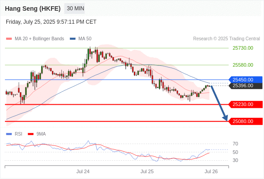The image size is (264, 179).
Task: Click the RSI 70 level label
Action: [235, 144]
